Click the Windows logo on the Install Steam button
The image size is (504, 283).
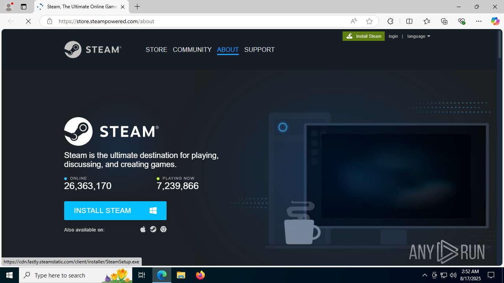point(153,211)
